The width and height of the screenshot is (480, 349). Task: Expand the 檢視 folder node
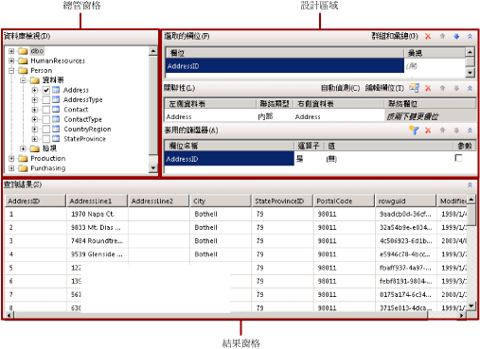coord(23,148)
